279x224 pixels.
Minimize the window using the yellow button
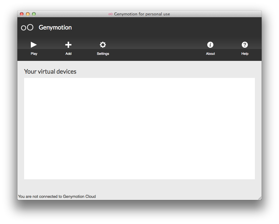[28, 14]
